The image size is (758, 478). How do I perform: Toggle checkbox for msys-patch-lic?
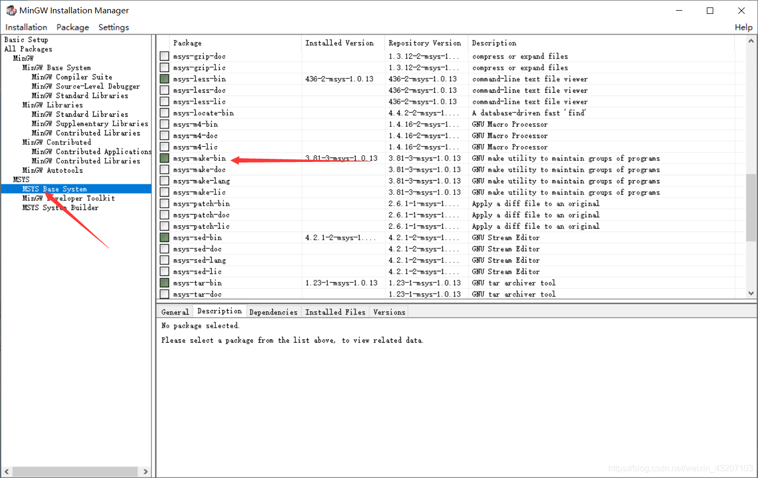coord(164,226)
